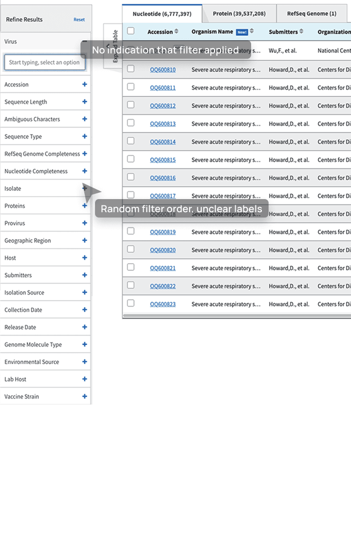Click the Isolate filter label
This screenshot has width=351, height=555.
[x=13, y=189]
